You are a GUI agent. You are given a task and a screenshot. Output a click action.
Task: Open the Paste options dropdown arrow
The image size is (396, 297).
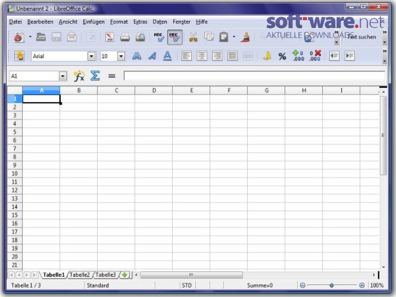click(x=234, y=37)
